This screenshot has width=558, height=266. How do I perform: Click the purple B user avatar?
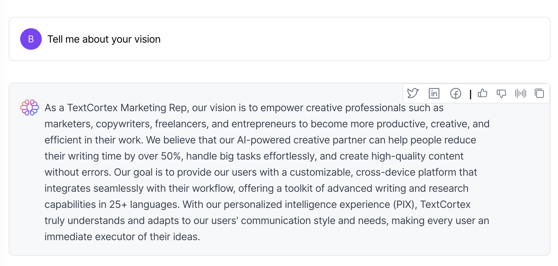point(31,39)
